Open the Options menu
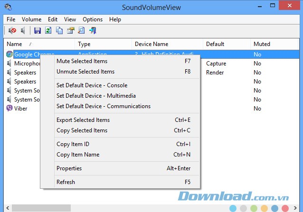 pos(93,19)
